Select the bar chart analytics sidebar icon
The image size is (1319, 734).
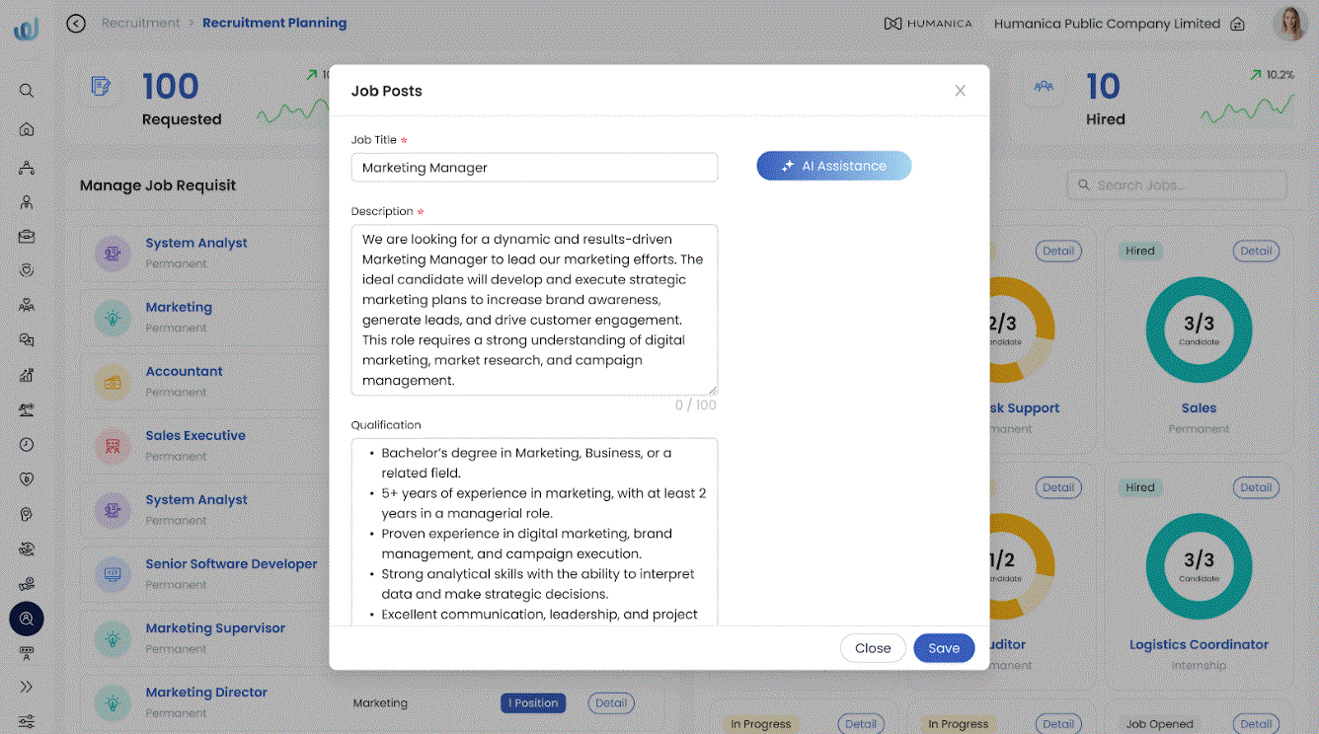tap(27, 374)
